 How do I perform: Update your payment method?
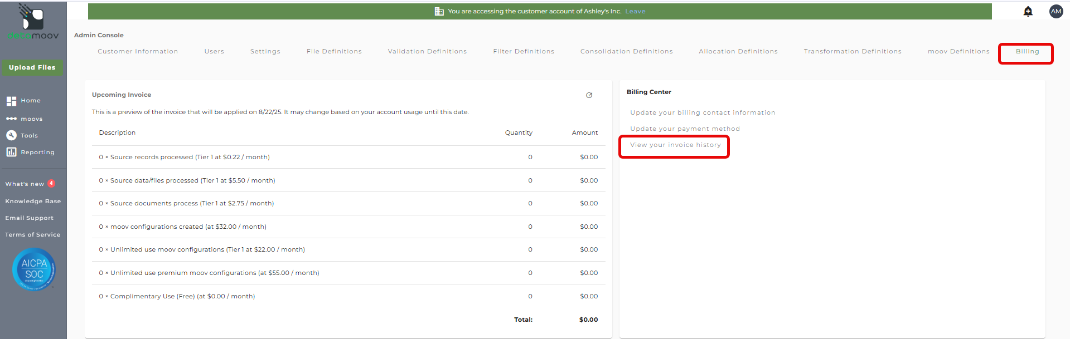point(685,129)
